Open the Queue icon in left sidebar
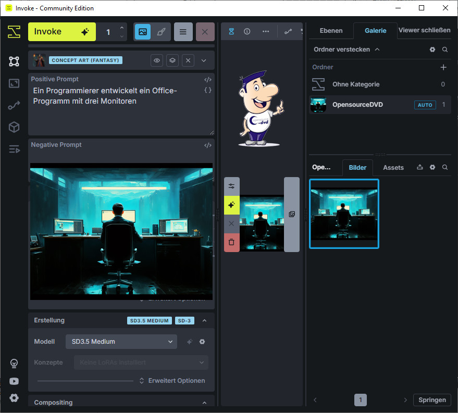 14,149
